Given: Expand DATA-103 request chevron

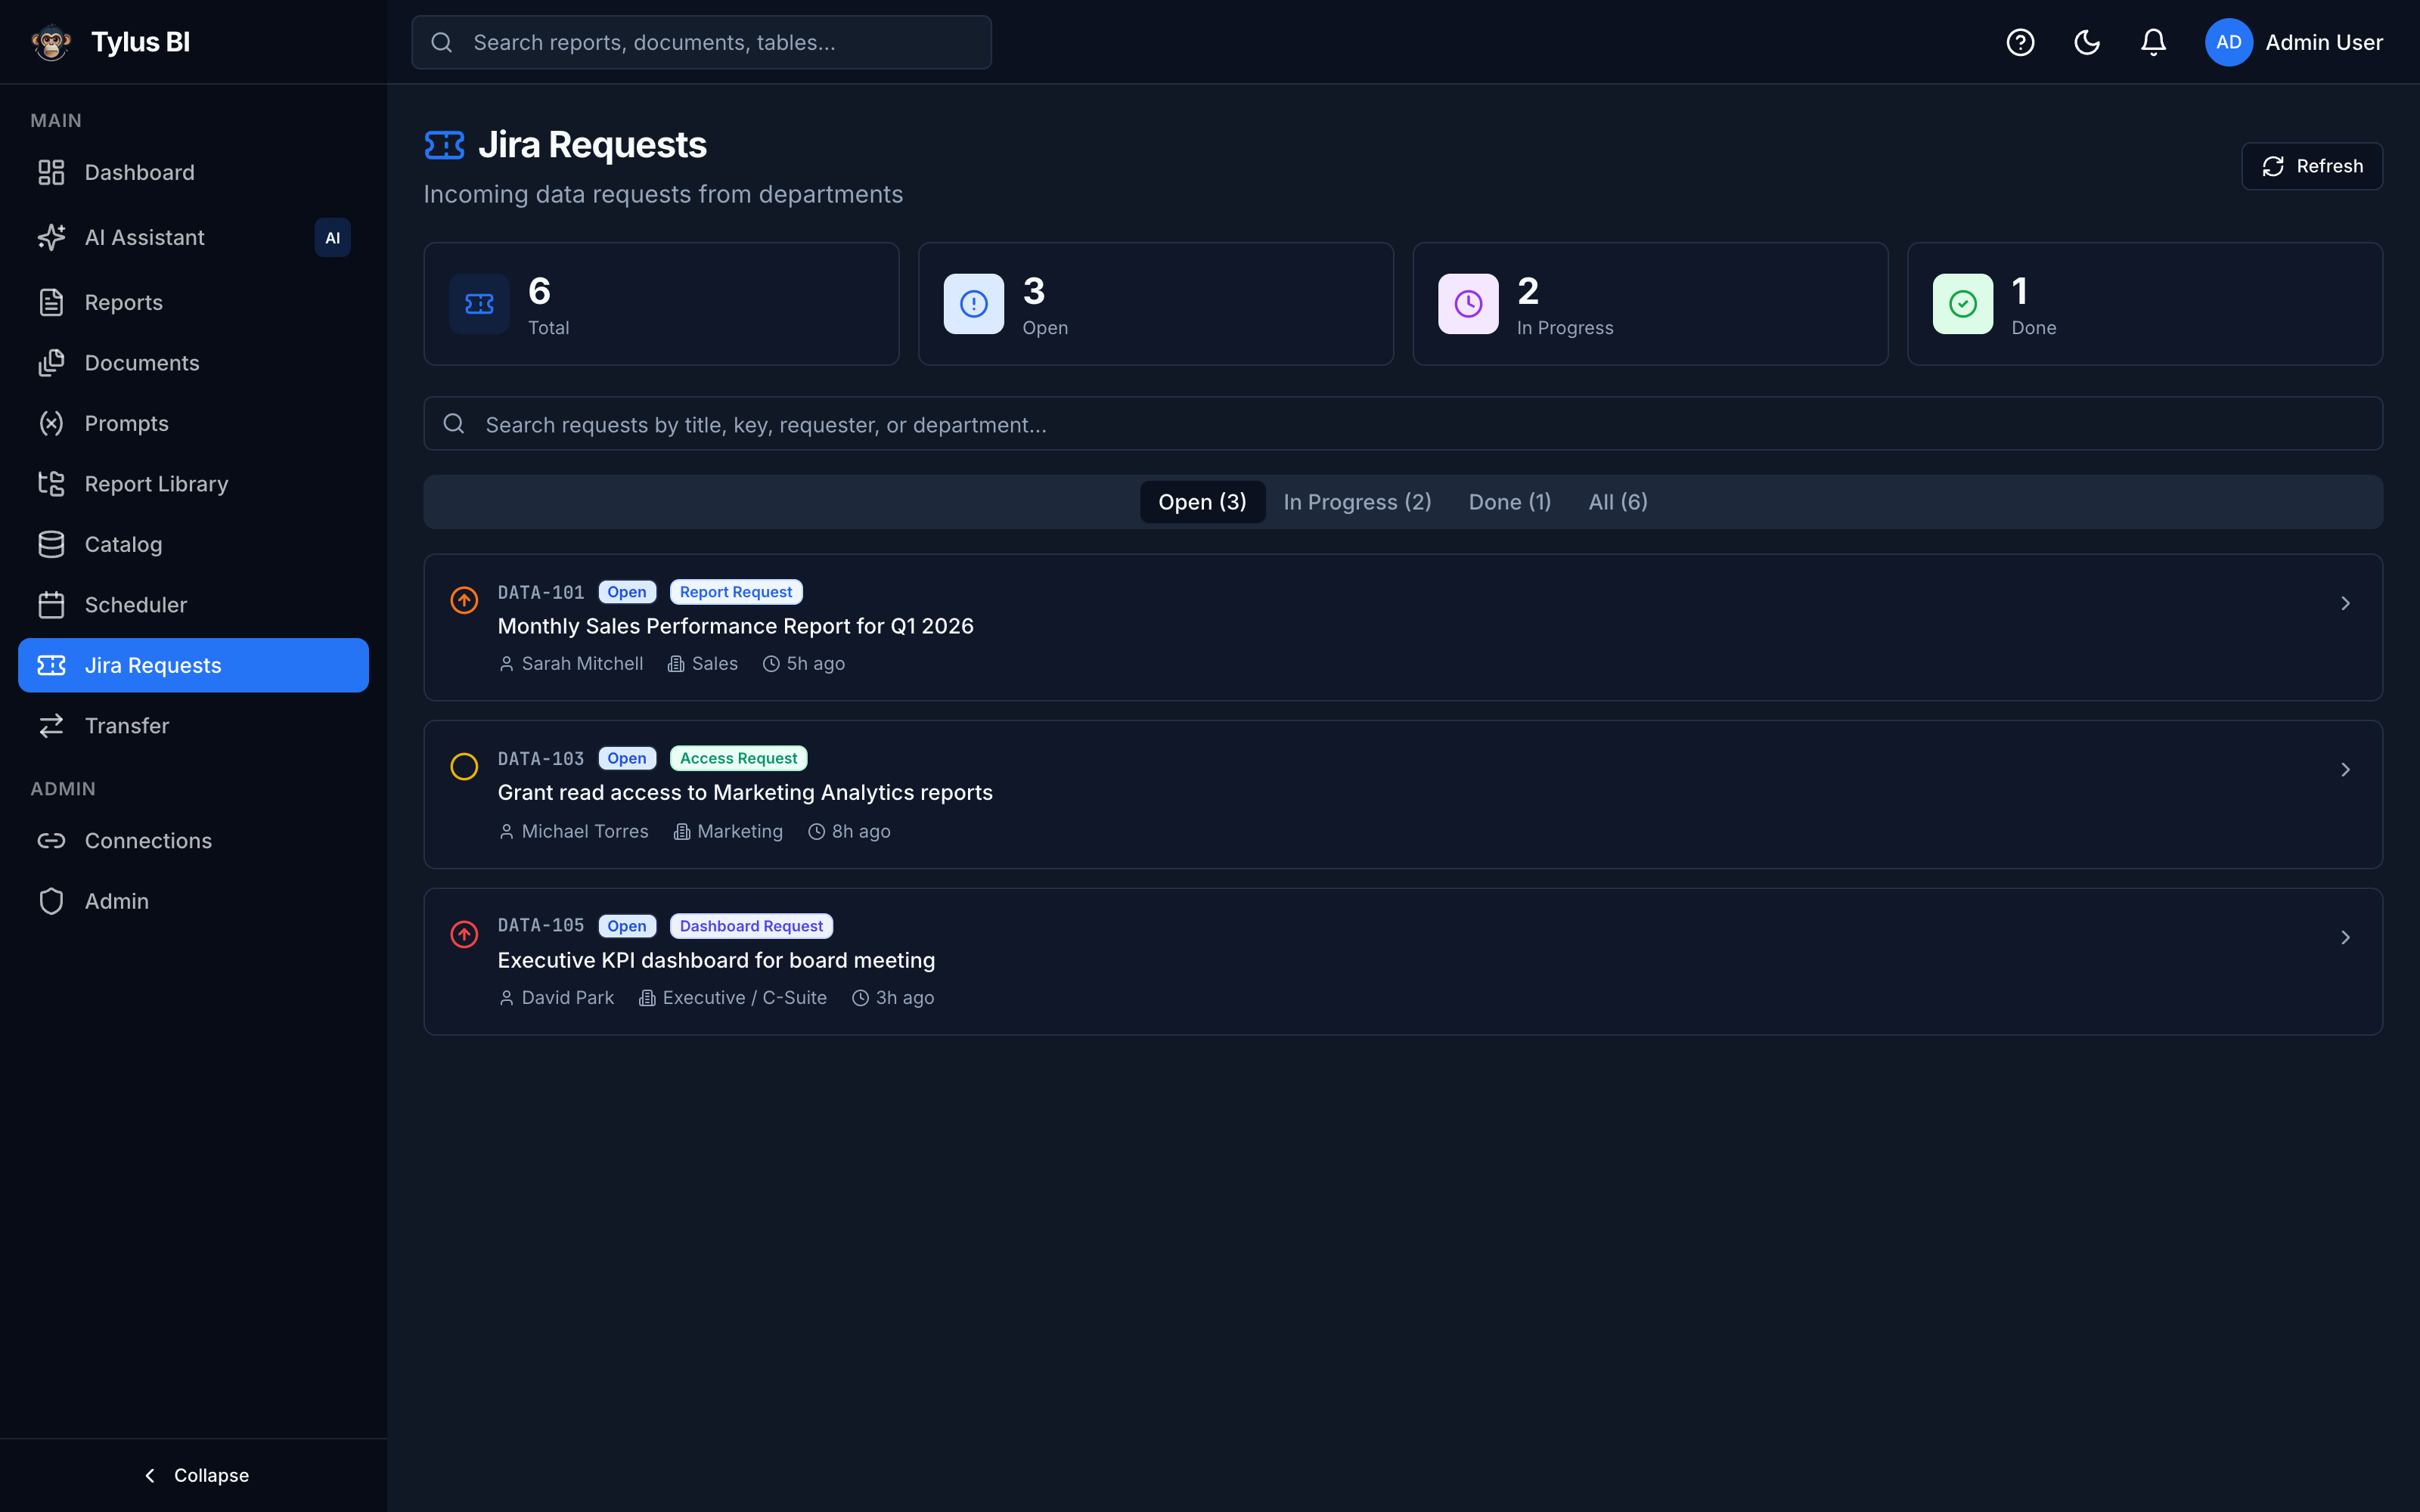Looking at the screenshot, I should (x=2345, y=770).
